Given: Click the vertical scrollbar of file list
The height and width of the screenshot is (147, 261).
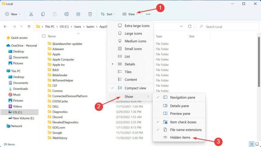Looking at the screenshot, I should (259, 62).
